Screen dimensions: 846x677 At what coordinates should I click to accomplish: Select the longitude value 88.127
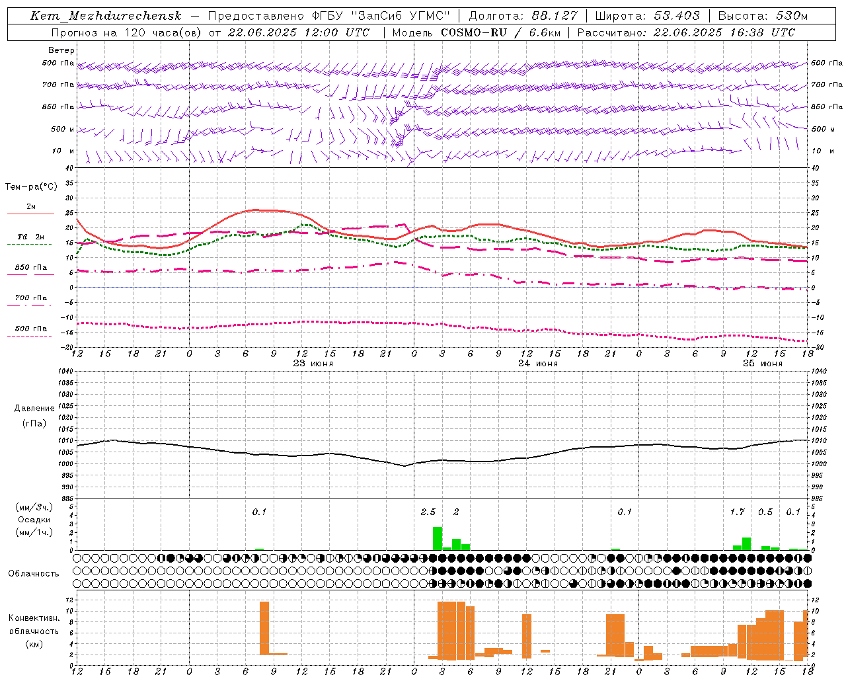click(555, 16)
